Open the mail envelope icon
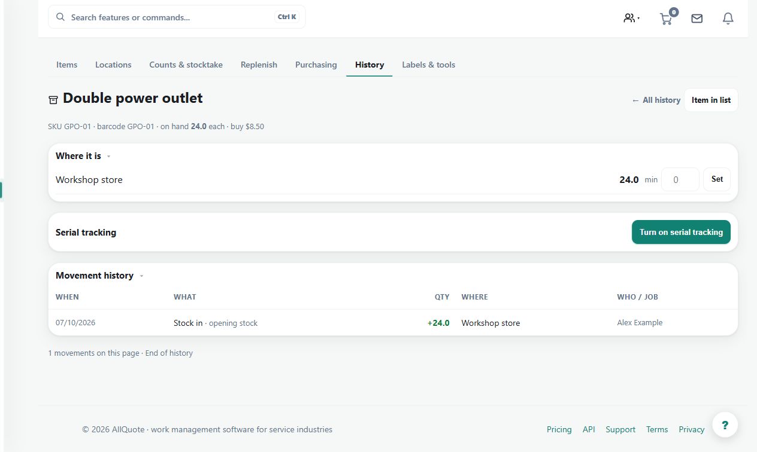Screen dimensions: 757x452 tap(697, 19)
